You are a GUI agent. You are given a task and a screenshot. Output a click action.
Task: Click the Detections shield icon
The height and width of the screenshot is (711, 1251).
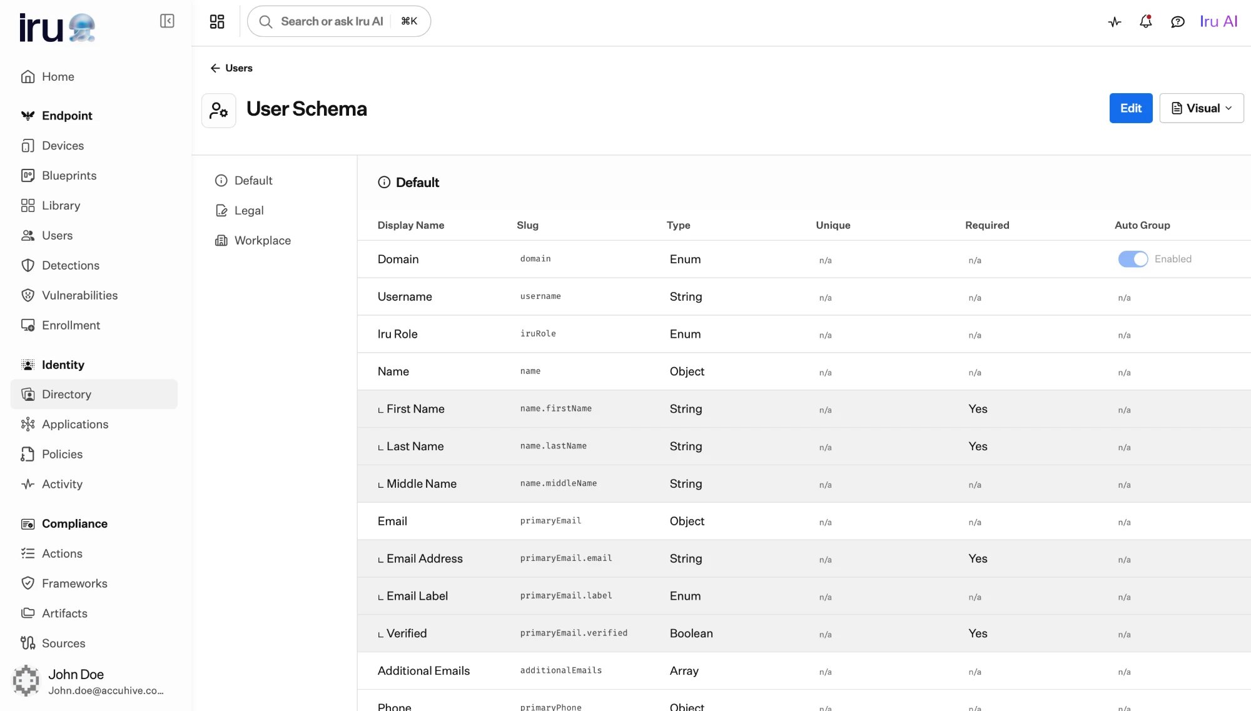coord(28,266)
